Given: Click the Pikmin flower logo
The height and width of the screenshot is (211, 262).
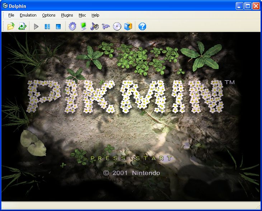Looking at the screenshot, I should coord(125,97).
